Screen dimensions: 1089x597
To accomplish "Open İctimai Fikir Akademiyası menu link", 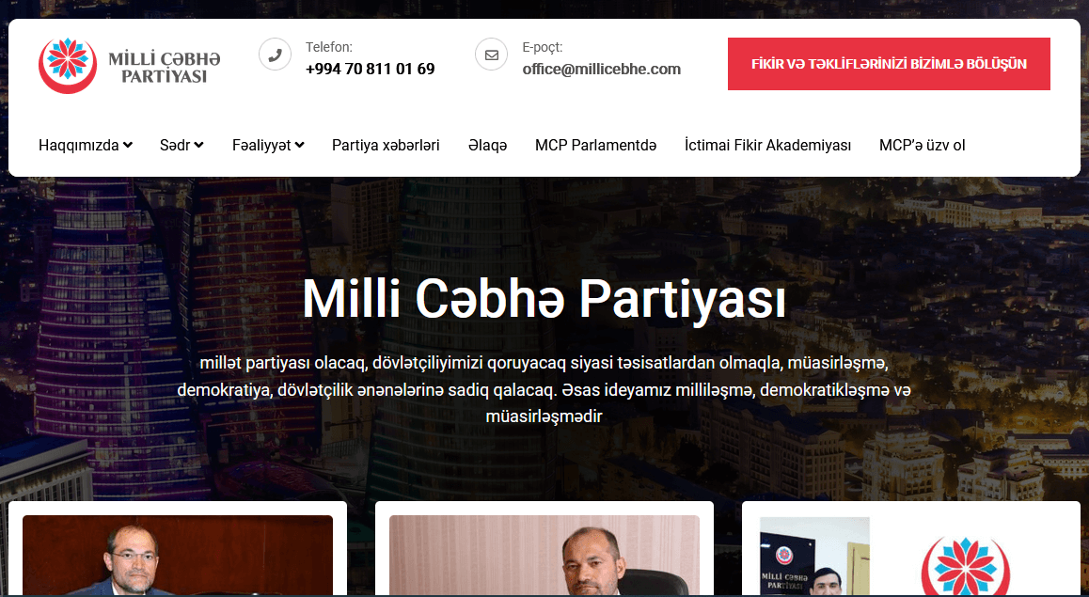I will (x=767, y=145).
